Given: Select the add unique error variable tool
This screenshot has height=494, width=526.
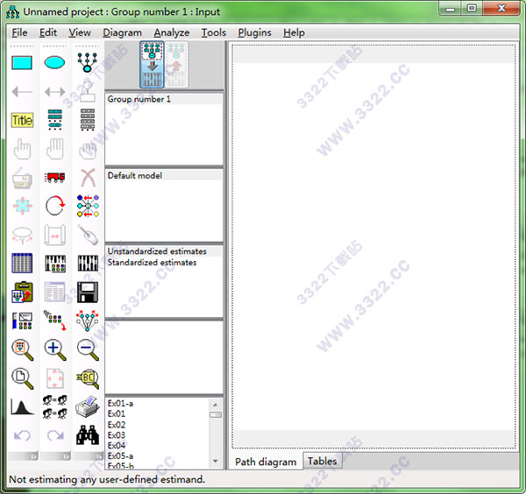Looking at the screenshot, I should pyautogui.click(x=88, y=91).
